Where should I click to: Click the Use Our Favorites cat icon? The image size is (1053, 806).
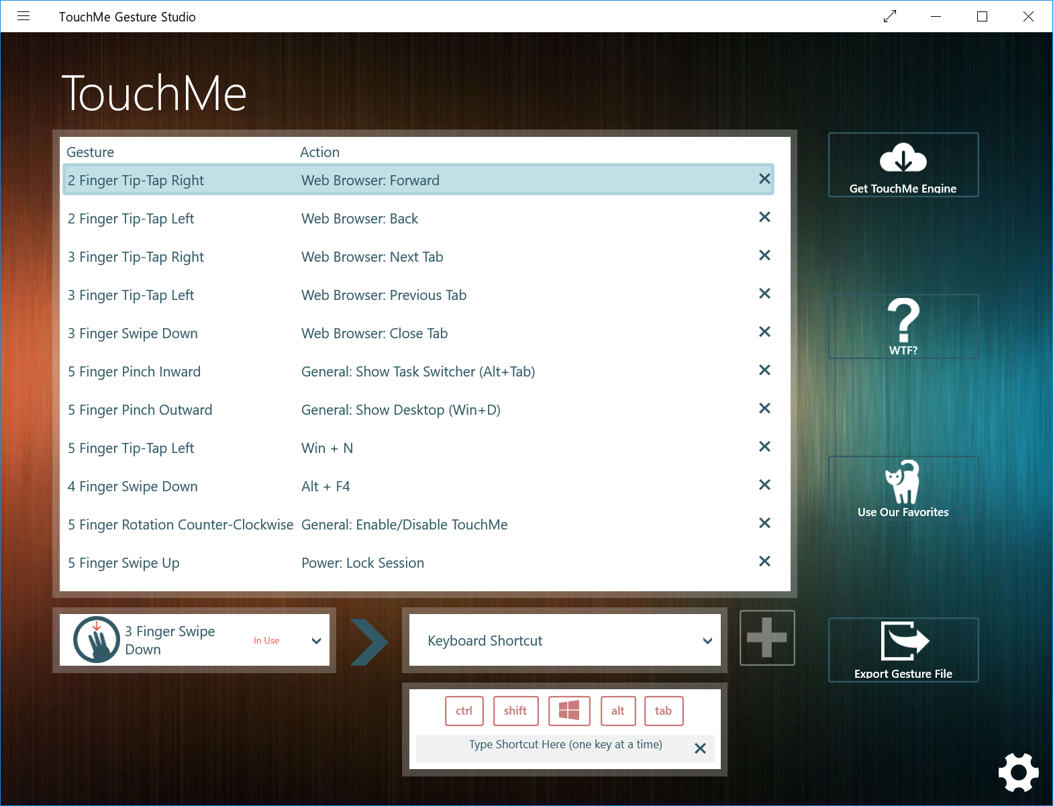coord(903,482)
